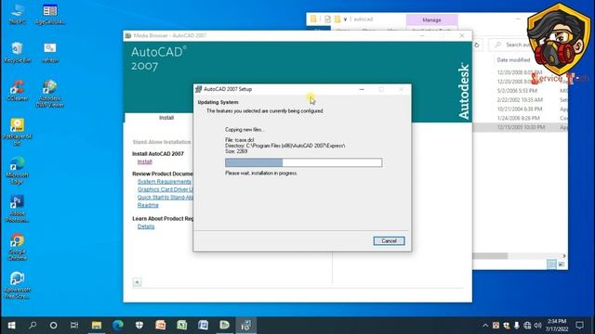Open PowerPoint from the taskbar
Image resolution: width=595 pixels, height=334 pixels.
(161, 326)
